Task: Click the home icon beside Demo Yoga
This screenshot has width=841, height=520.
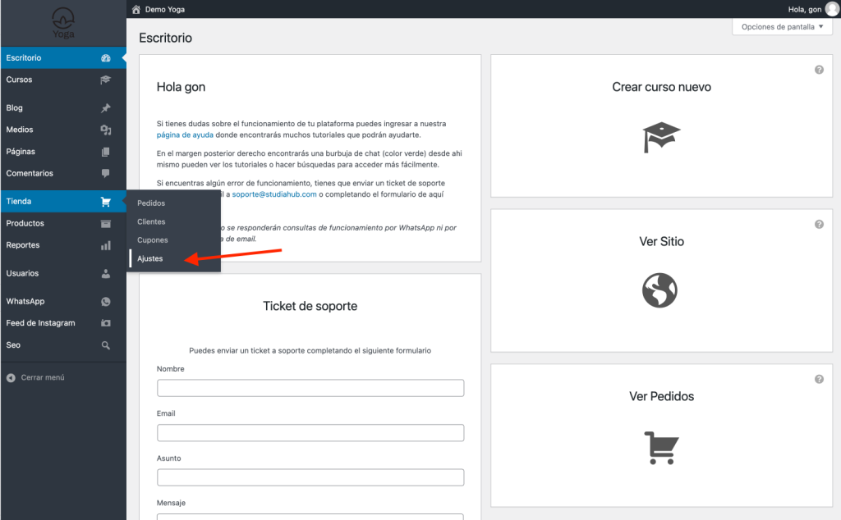Action: (136, 9)
